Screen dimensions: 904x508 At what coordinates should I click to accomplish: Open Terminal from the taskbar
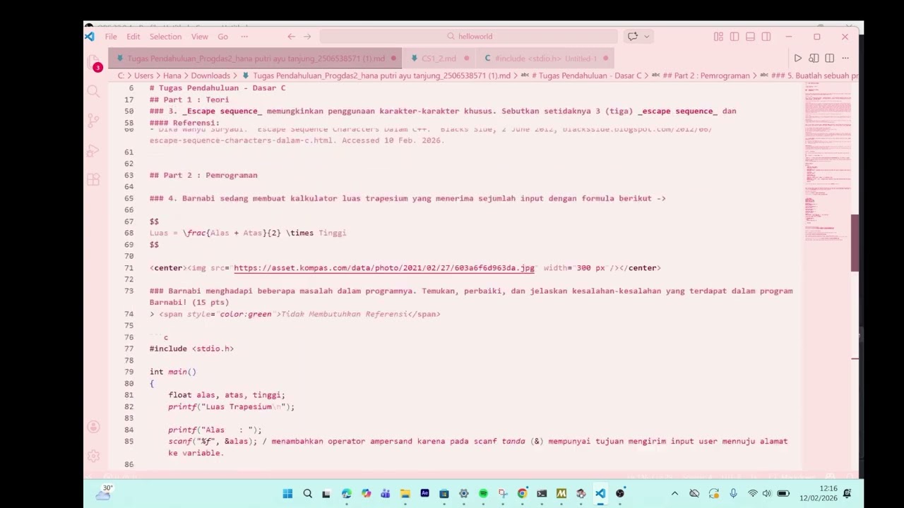pyautogui.click(x=542, y=494)
